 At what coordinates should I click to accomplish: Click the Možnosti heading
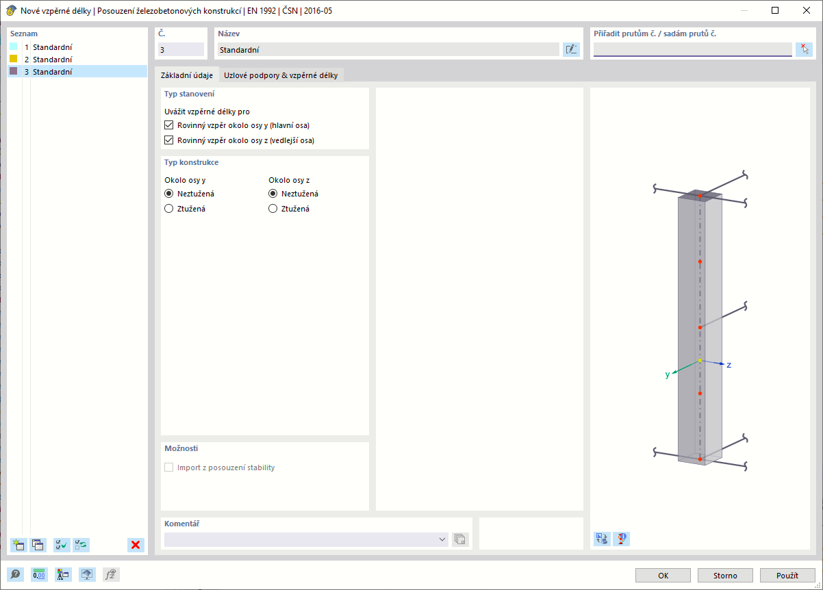181,448
